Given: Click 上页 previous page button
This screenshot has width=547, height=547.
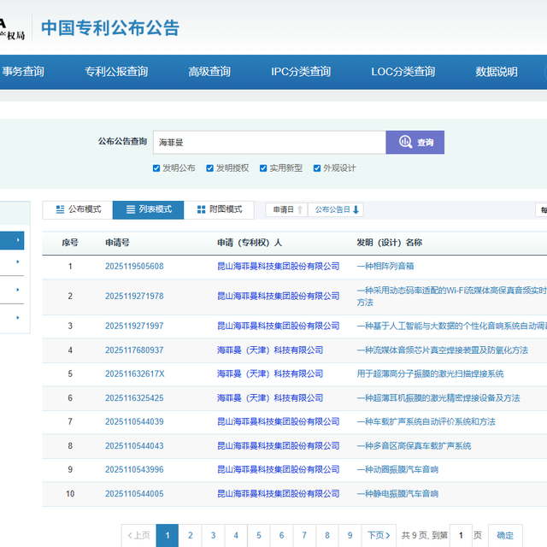Looking at the screenshot, I should coord(138,536).
